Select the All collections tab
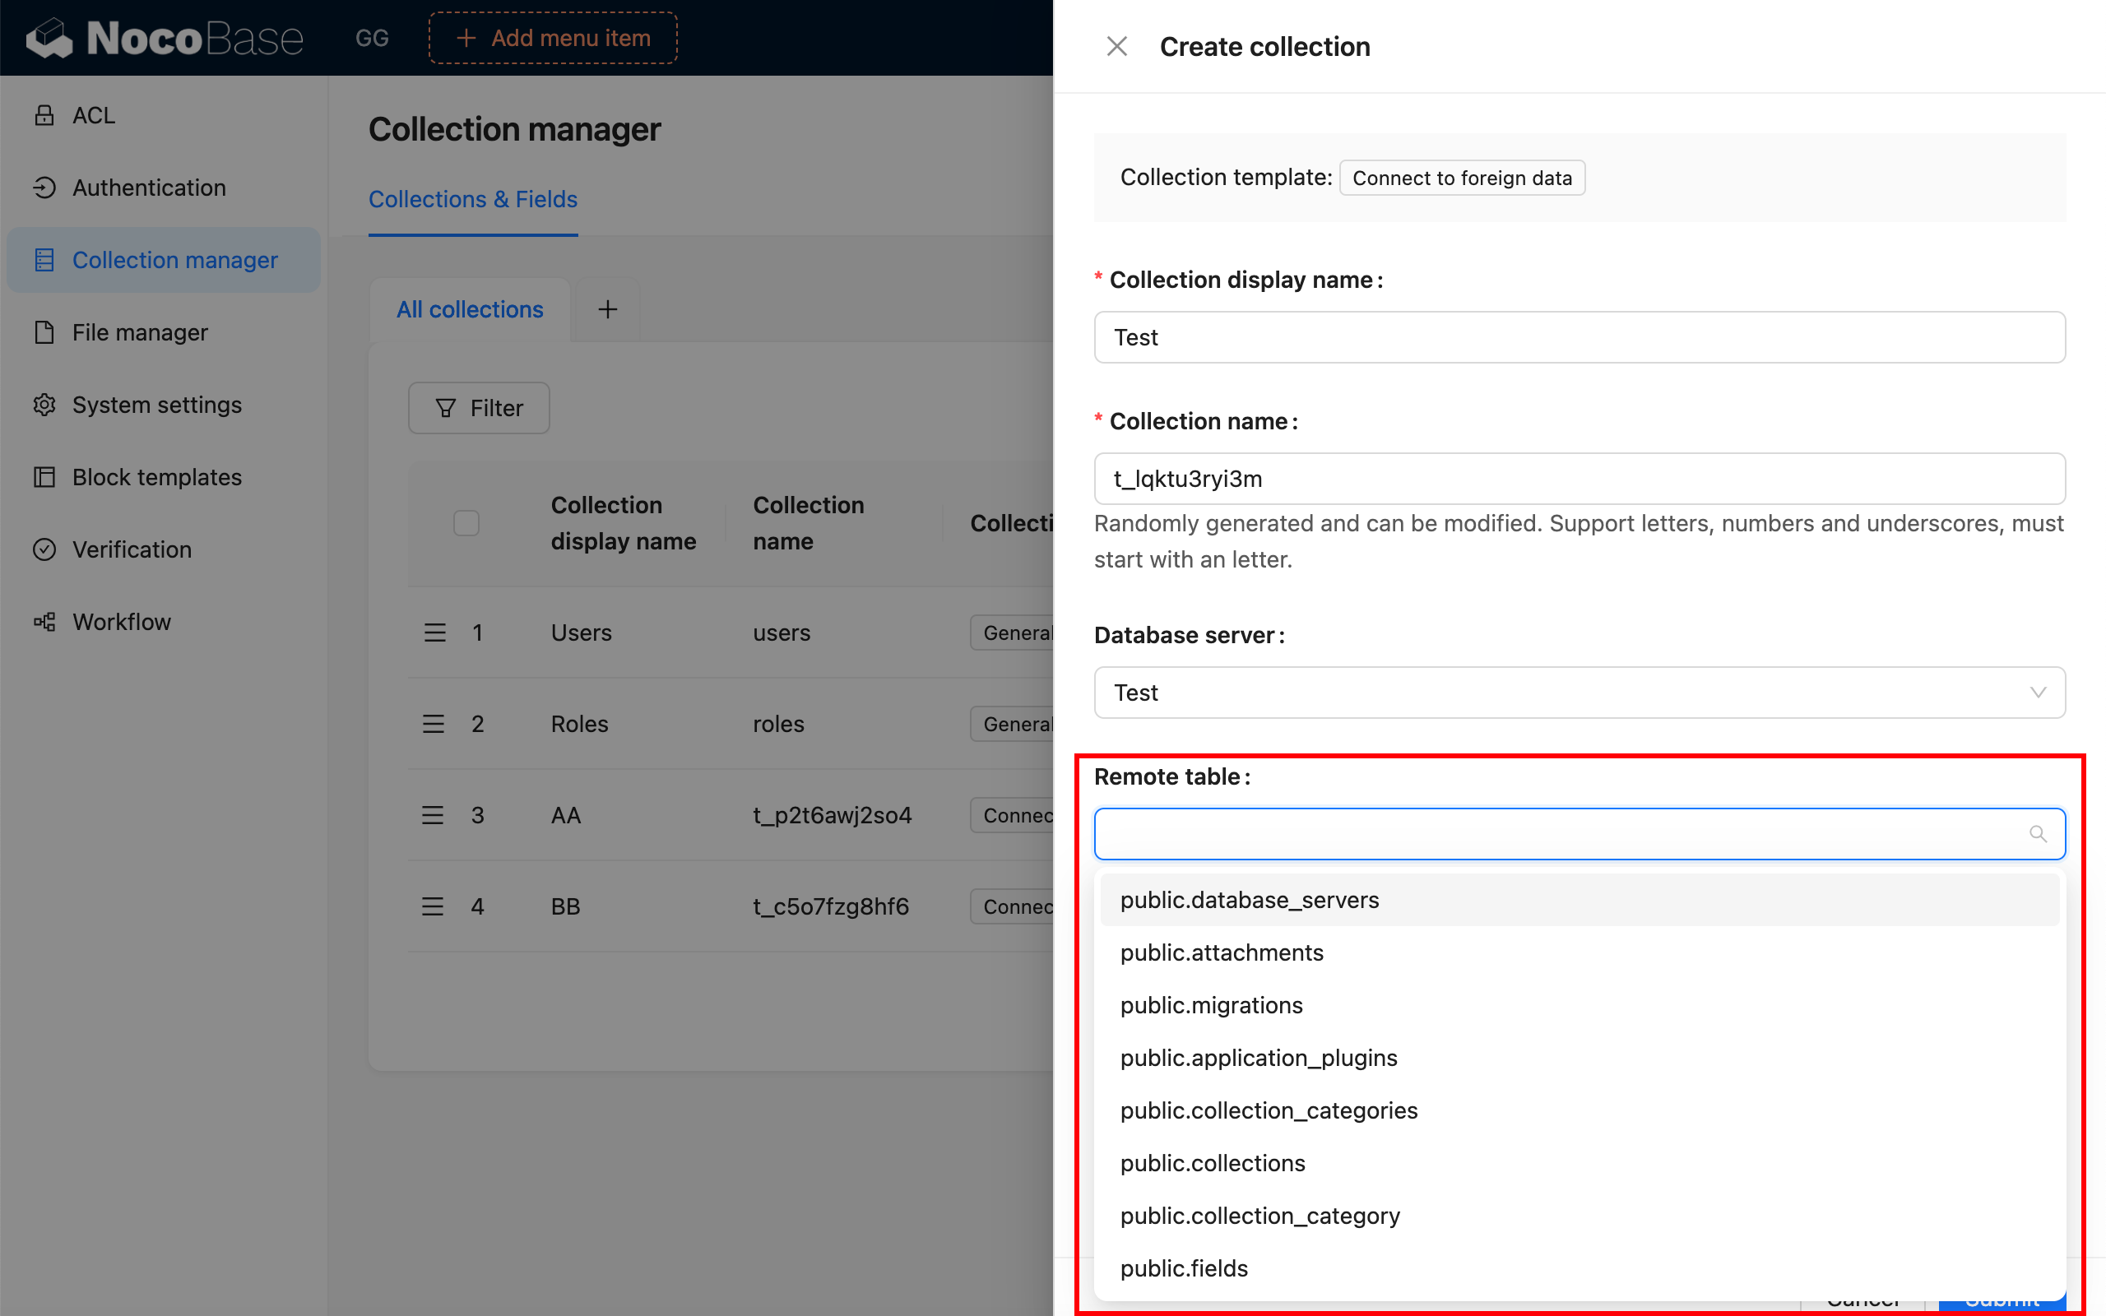The width and height of the screenshot is (2106, 1316). 469,309
